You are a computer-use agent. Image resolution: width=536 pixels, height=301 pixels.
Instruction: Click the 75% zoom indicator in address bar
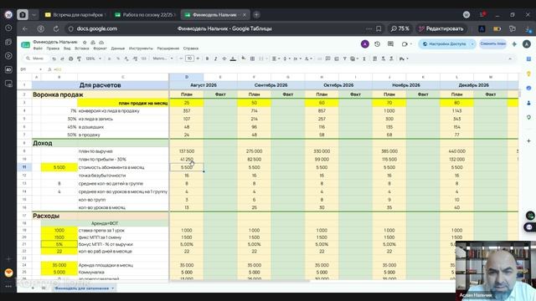400,28
